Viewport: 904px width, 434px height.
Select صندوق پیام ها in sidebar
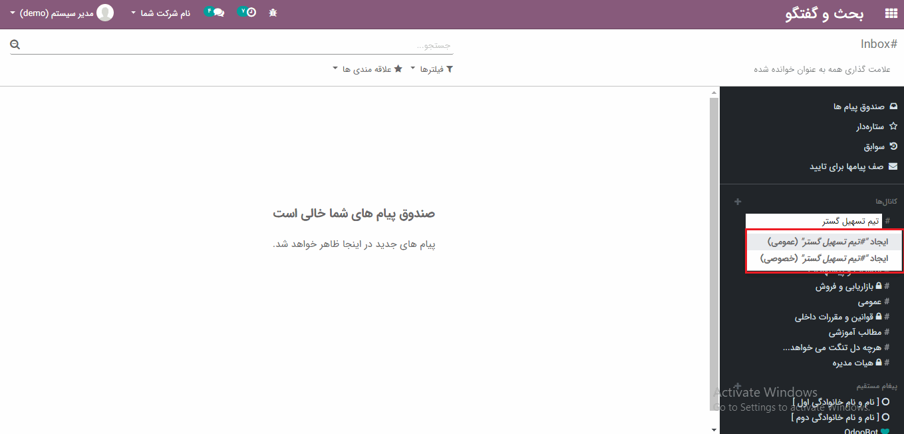pyautogui.click(x=859, y=107)
